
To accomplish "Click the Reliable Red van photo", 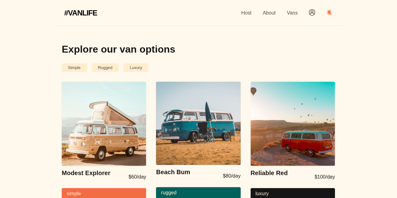I will pos(292,123).
